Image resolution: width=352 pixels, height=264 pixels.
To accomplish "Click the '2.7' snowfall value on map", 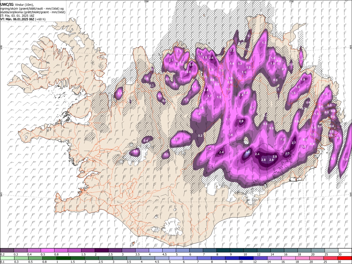I will tap(293, 143).
